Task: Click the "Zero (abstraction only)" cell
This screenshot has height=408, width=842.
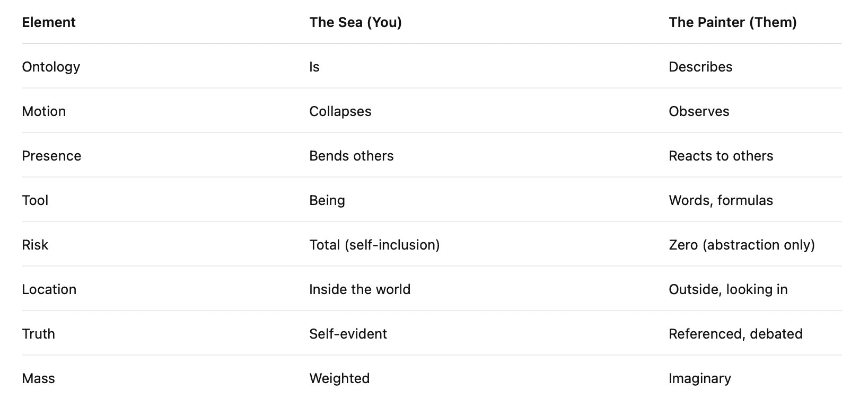Action: point(741,245)
